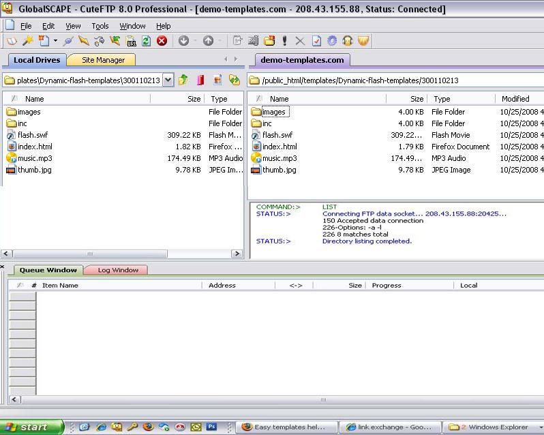The image size is (544, 435).
Task: Click the Quick Connect plug icon
Action: [x=68, y=41]
